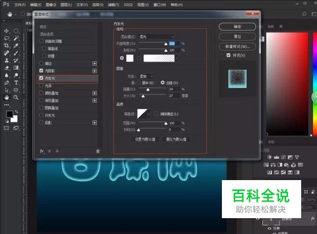
Task: Open the Contour picker dropdown arrow
Action: (x=149, y=114)
